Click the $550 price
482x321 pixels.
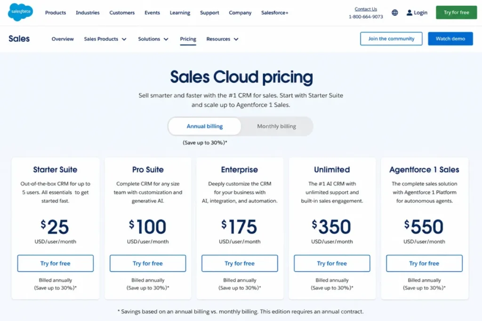(x=424, y=227)
